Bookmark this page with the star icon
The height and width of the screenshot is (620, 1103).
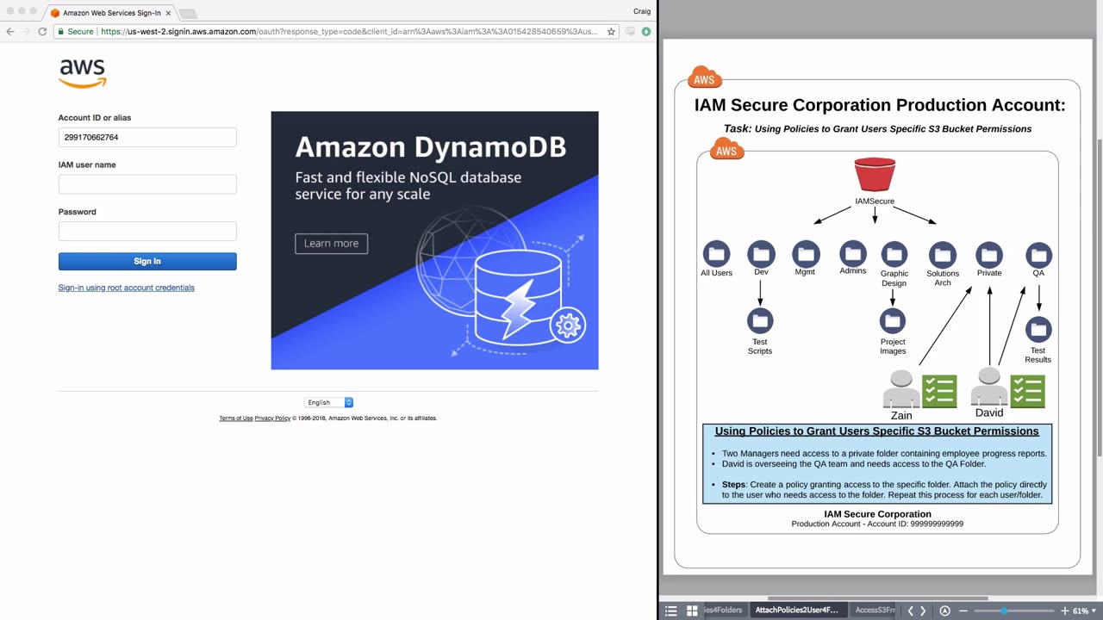point(611,32)
